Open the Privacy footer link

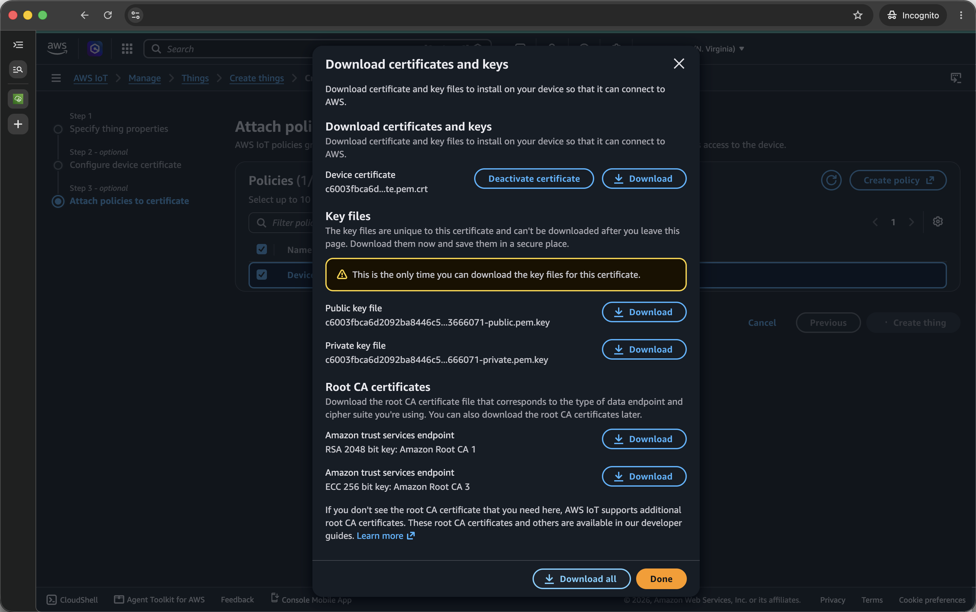point(832,600)
